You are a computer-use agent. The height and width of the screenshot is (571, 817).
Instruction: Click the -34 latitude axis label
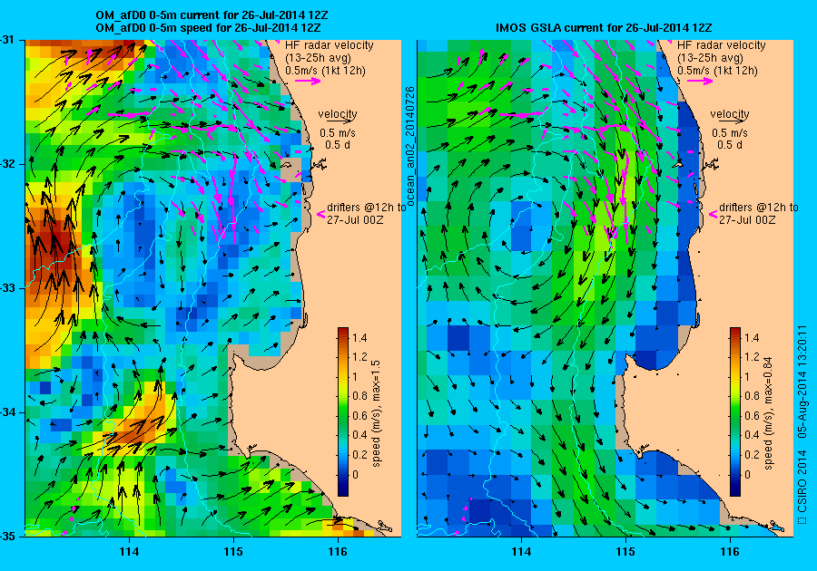(x=7, y=412)
